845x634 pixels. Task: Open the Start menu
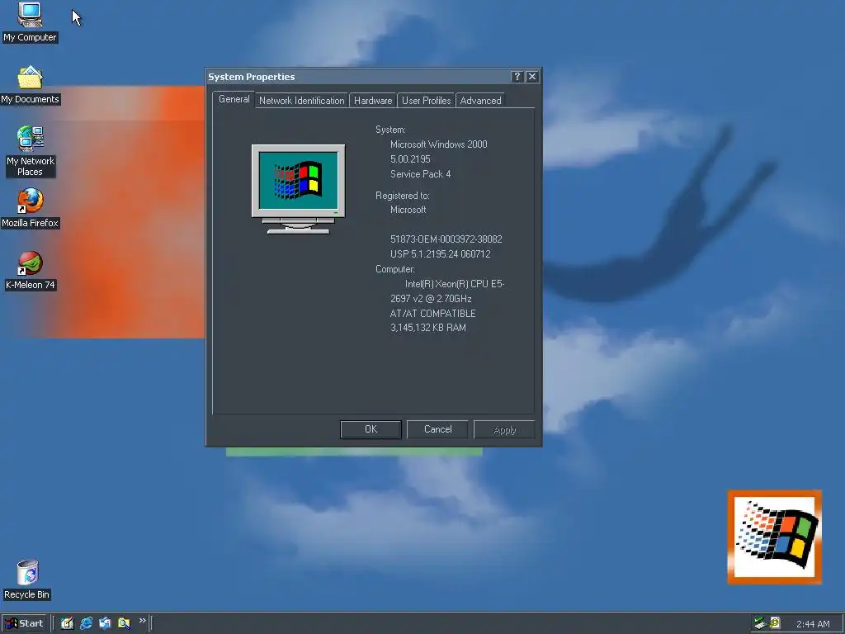(25, 623)
